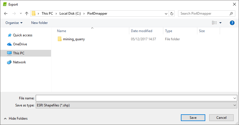This screenshot has height=125, width=239.
Task: Create a New folder
Action: (x=39, y=23)
